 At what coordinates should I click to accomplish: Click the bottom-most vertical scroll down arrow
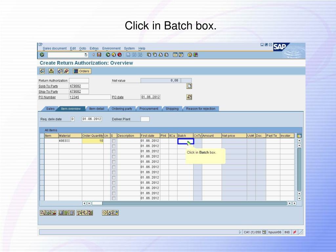[299, 199]
